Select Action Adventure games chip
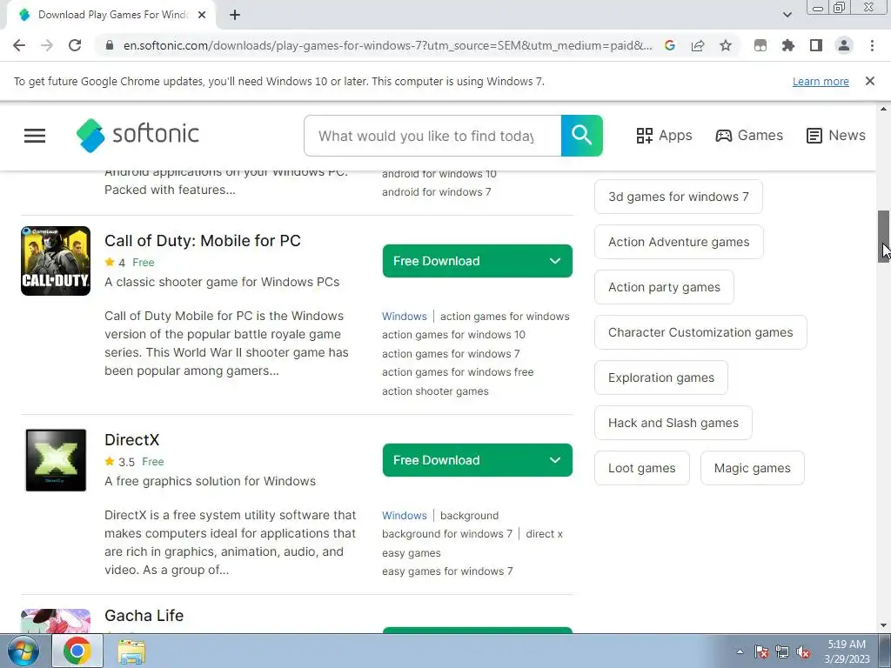 coord(679,242)
